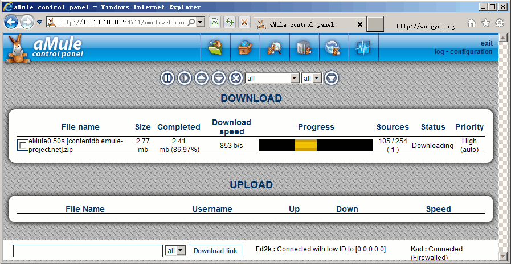Click the 'High (auto)' priority cell
Viewport: 511px width, 264px height.
pyautogui.click(x=469, y=146)
